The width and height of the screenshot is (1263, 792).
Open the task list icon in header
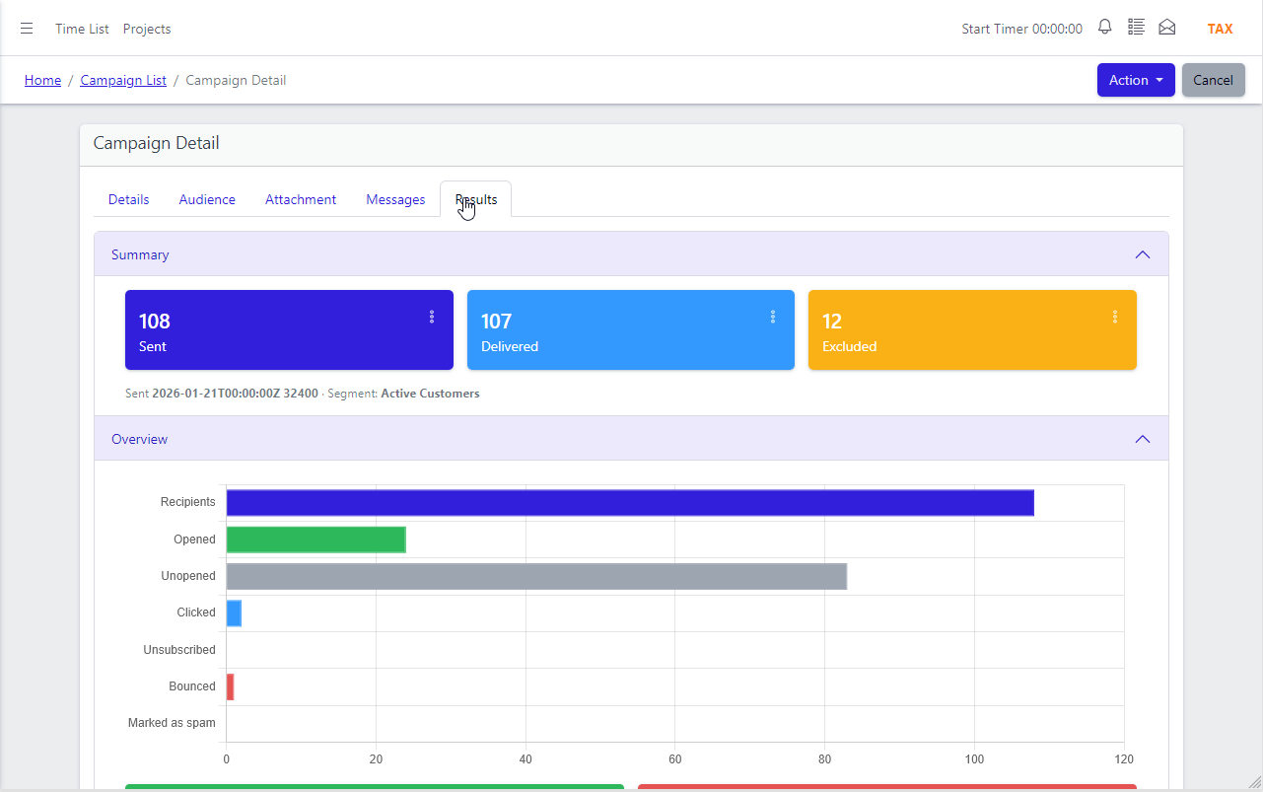[1136, 28]
